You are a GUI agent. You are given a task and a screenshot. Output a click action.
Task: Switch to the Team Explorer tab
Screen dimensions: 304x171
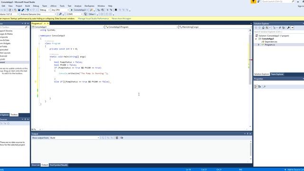coord(277,74)
